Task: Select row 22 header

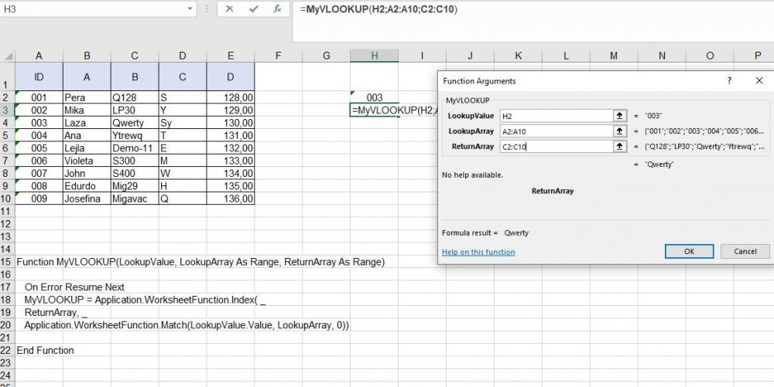Action: click(8, 351)
